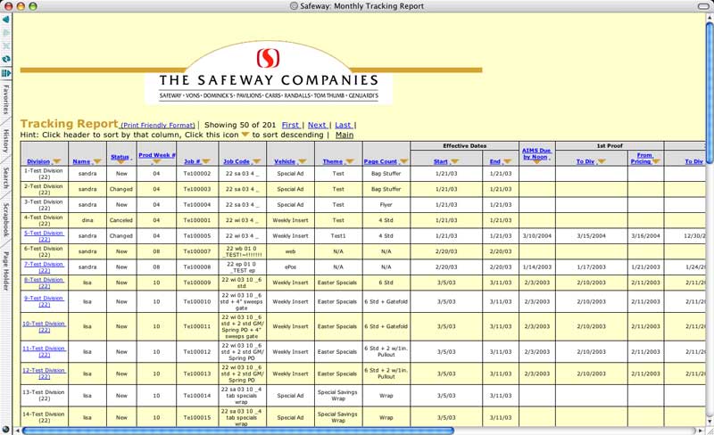Sort by the Name column header link
The height and width of the screenshot is (435, 714).
pyautogui.click(x=81, y=161)
